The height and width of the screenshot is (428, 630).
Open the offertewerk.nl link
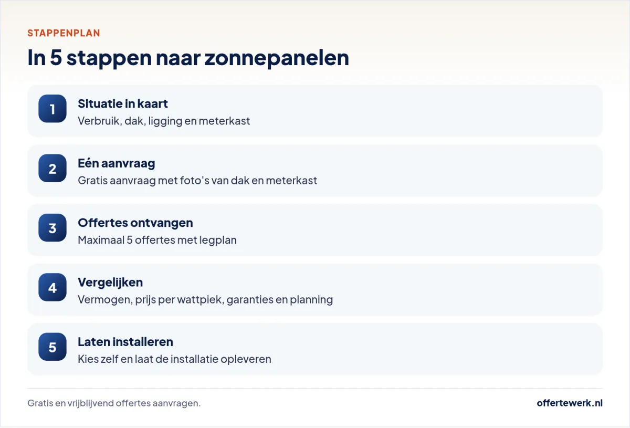(570, 403)
